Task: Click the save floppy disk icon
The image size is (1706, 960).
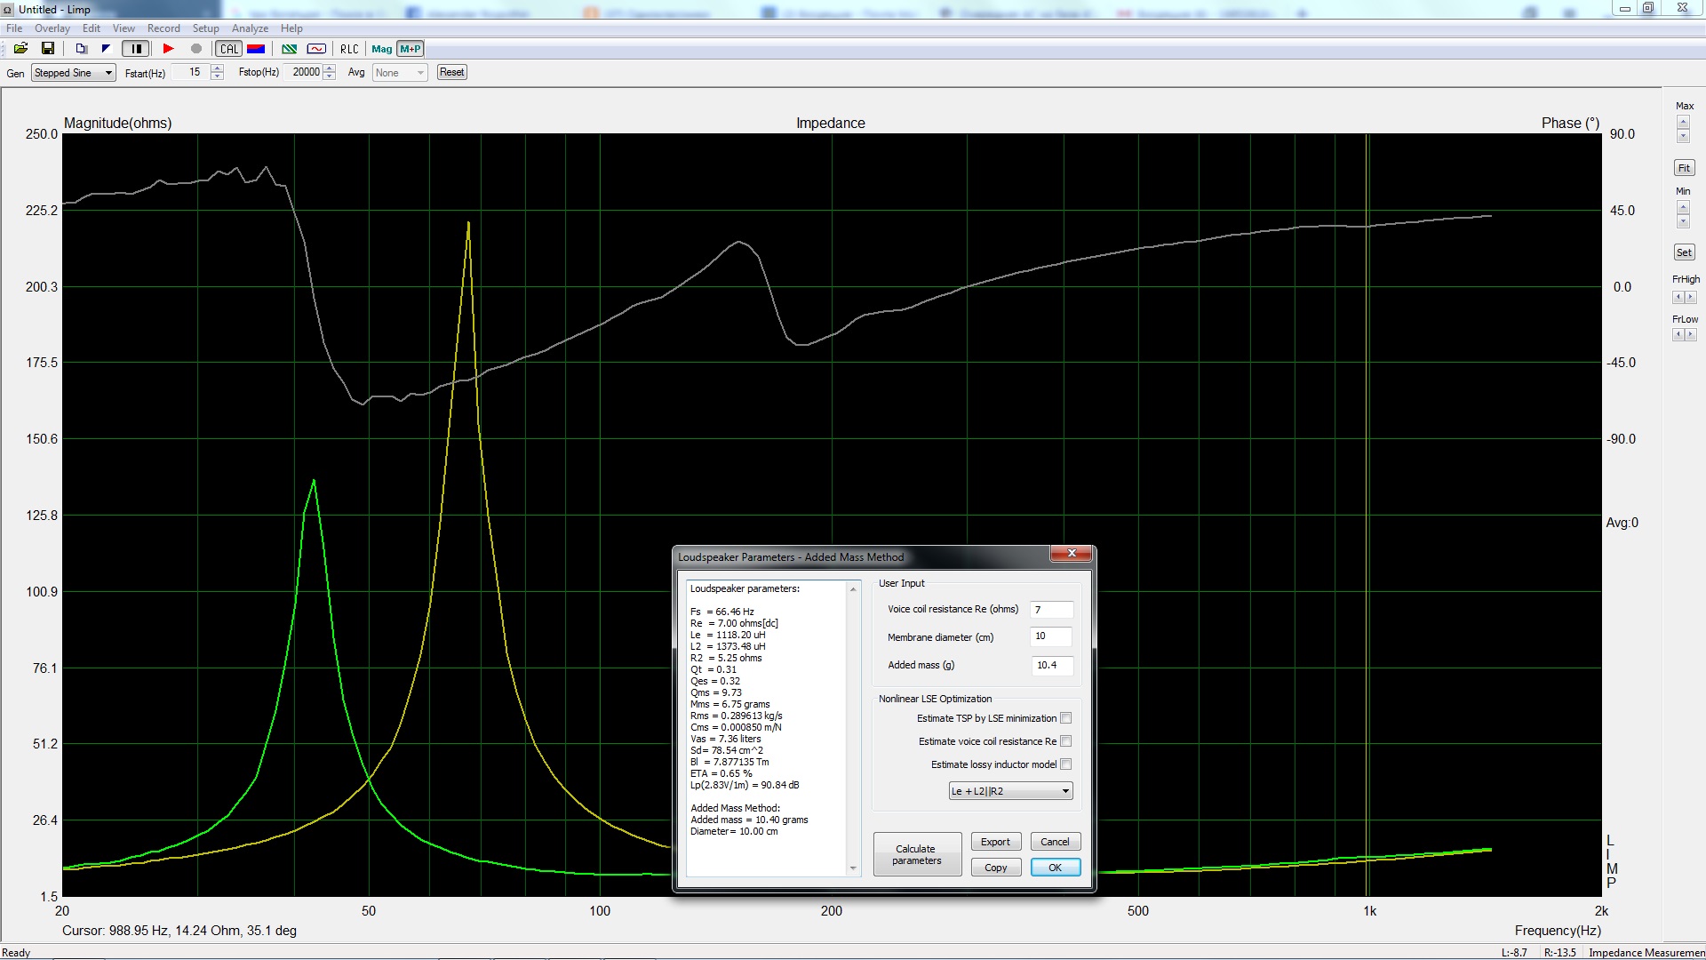Action: 48,49
